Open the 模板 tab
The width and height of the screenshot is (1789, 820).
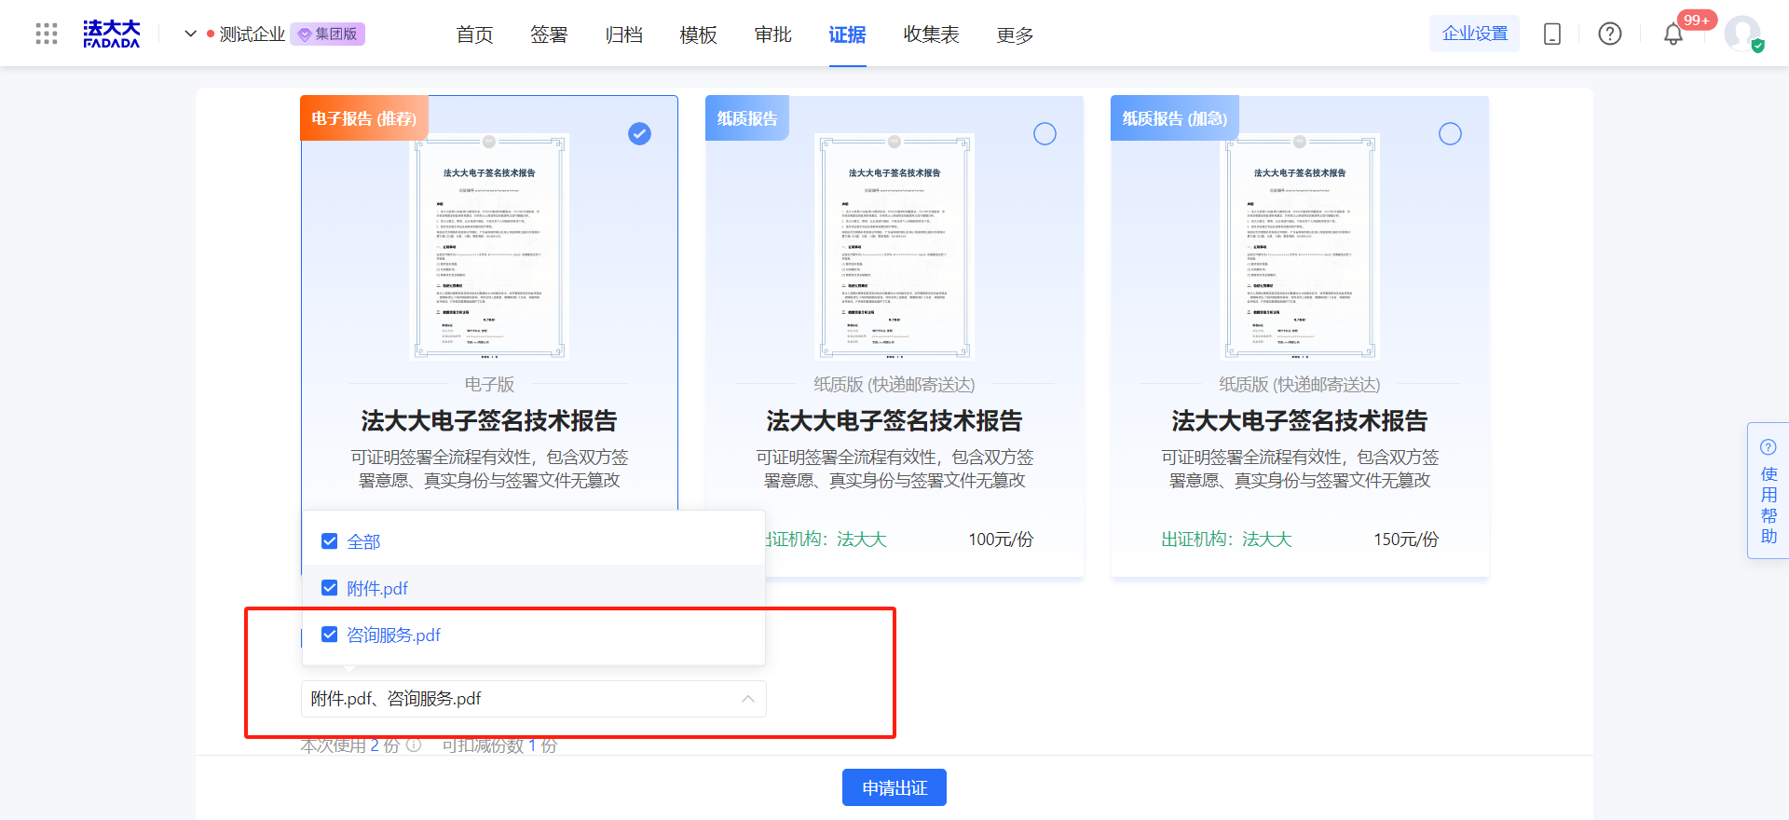pos(698,34)
